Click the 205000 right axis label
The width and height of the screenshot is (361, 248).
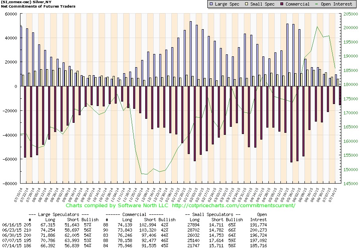pos(351,14)
